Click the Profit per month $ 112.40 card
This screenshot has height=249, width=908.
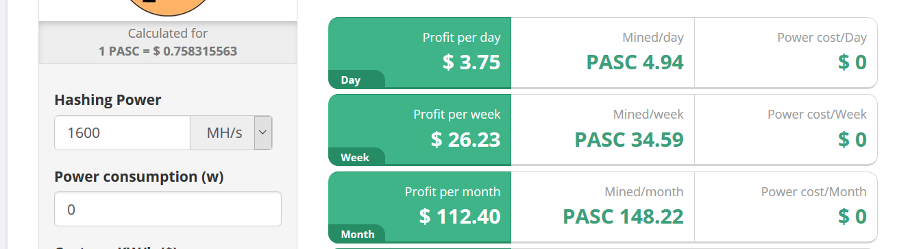click(x=420, y=206)
